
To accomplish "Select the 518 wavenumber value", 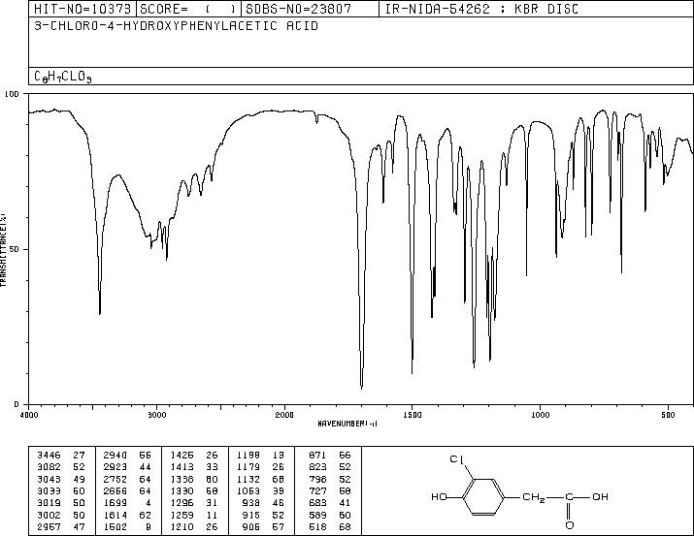I will (x=317, y=526).
